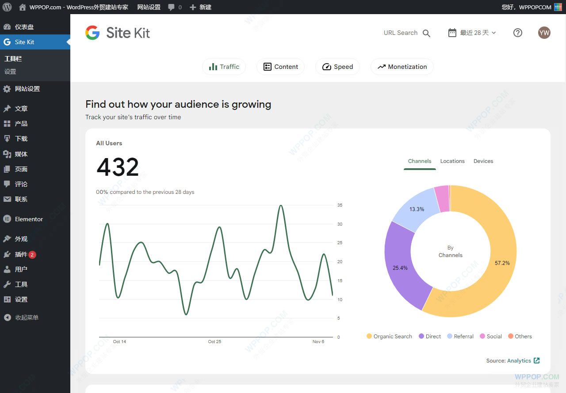Click the sliders icon for 设置 at sidebar bottom
This screenshot has height=393, width=566.
pyautogui.click(x=7, y=299)
